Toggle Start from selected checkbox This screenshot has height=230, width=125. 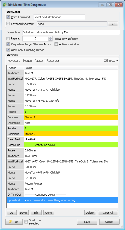point(26,222)
